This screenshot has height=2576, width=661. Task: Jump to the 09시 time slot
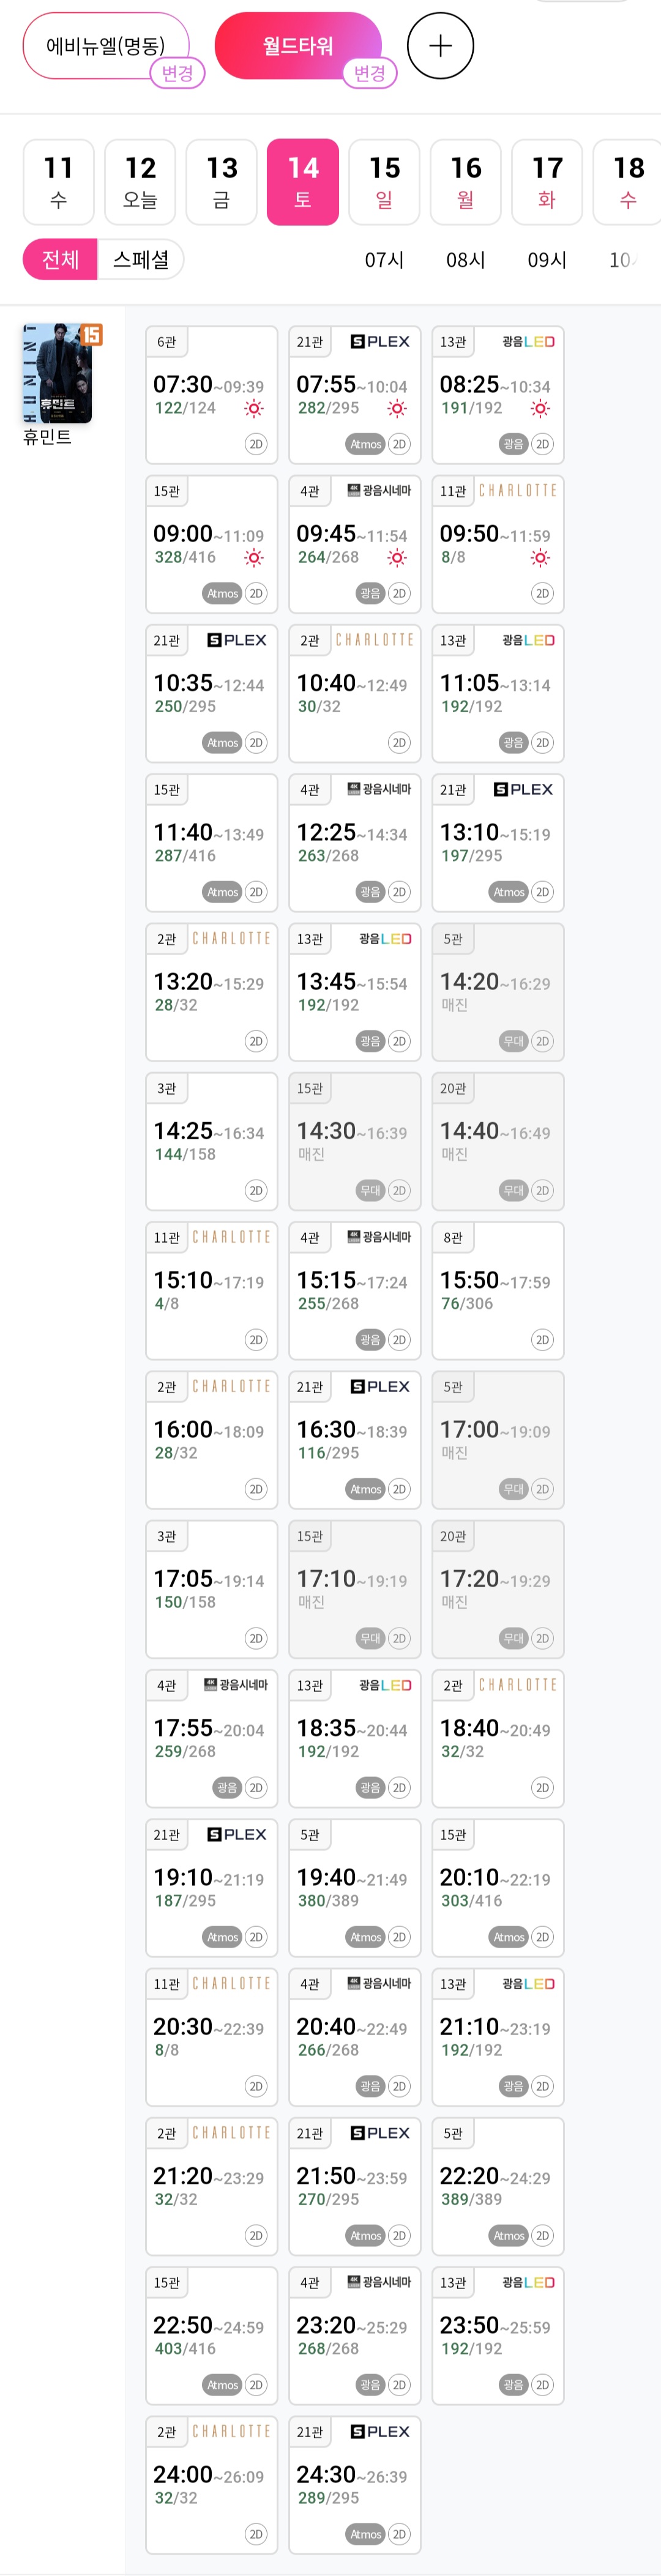click(547, 260)
